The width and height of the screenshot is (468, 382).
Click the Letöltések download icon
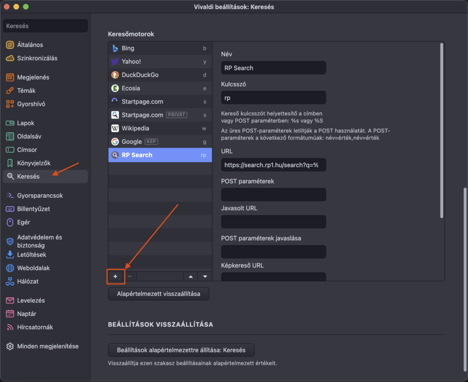click(x=10, y=255)
